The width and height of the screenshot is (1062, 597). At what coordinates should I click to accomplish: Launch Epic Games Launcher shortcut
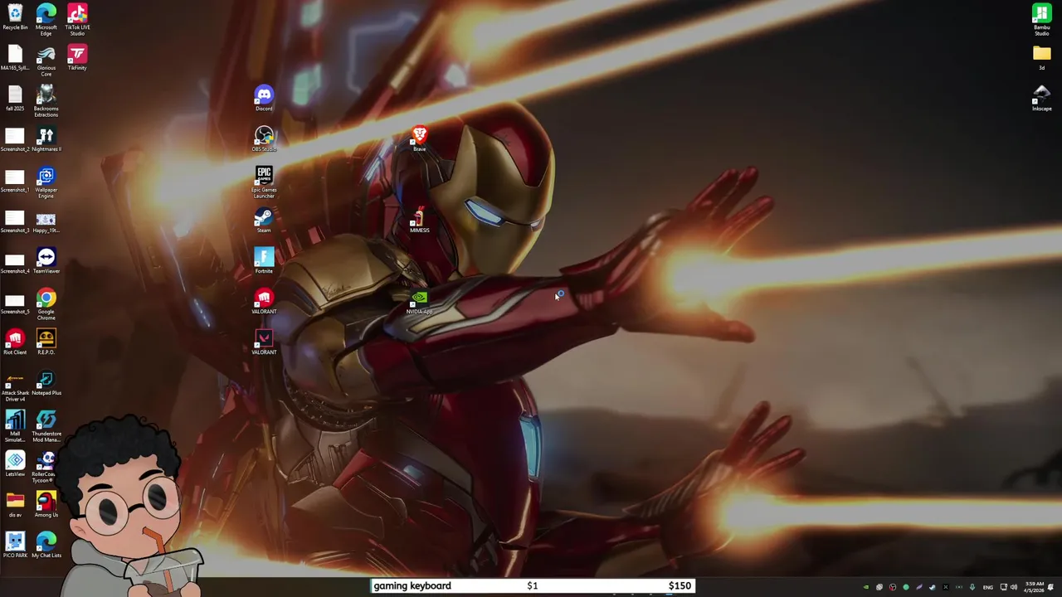264,182
